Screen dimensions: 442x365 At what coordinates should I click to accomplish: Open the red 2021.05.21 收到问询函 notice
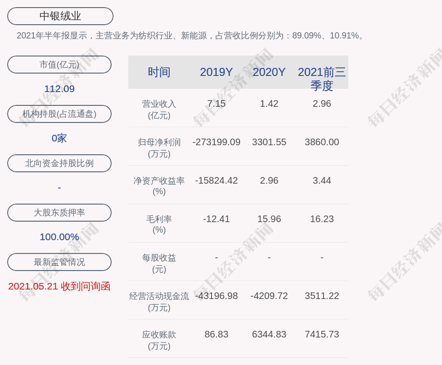tap(59, 286)
